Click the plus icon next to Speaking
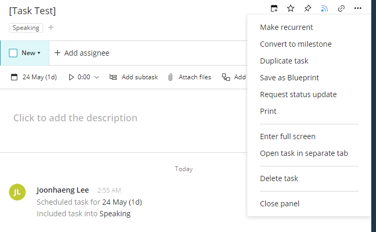Viewport: 376px width, 232px height. (x=51, y=28)
